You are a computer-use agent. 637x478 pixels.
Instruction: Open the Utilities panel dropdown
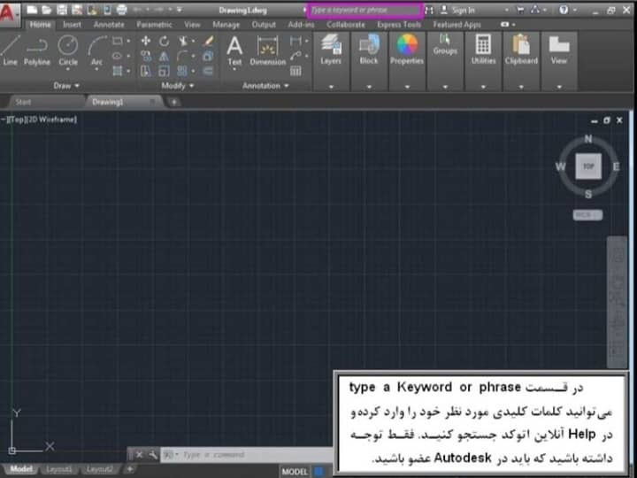coord(483,87)
